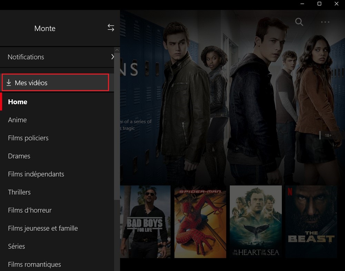Open the three-dot more options menu
This screenshot has width=345, height=271.
pyautogui.click(x=325, y=22)
